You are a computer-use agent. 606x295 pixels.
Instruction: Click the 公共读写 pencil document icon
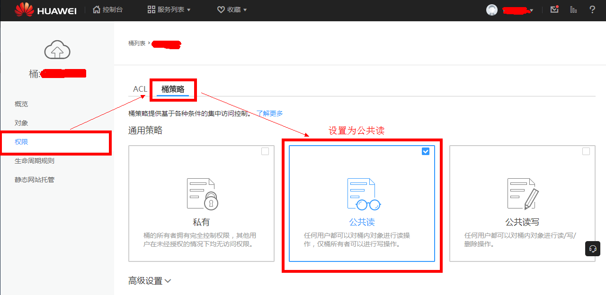click(523, 194)
